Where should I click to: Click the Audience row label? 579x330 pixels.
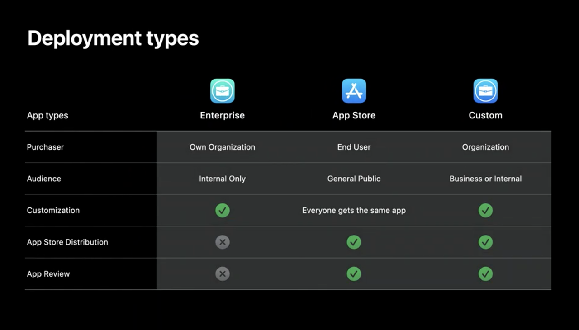point(44,179)
